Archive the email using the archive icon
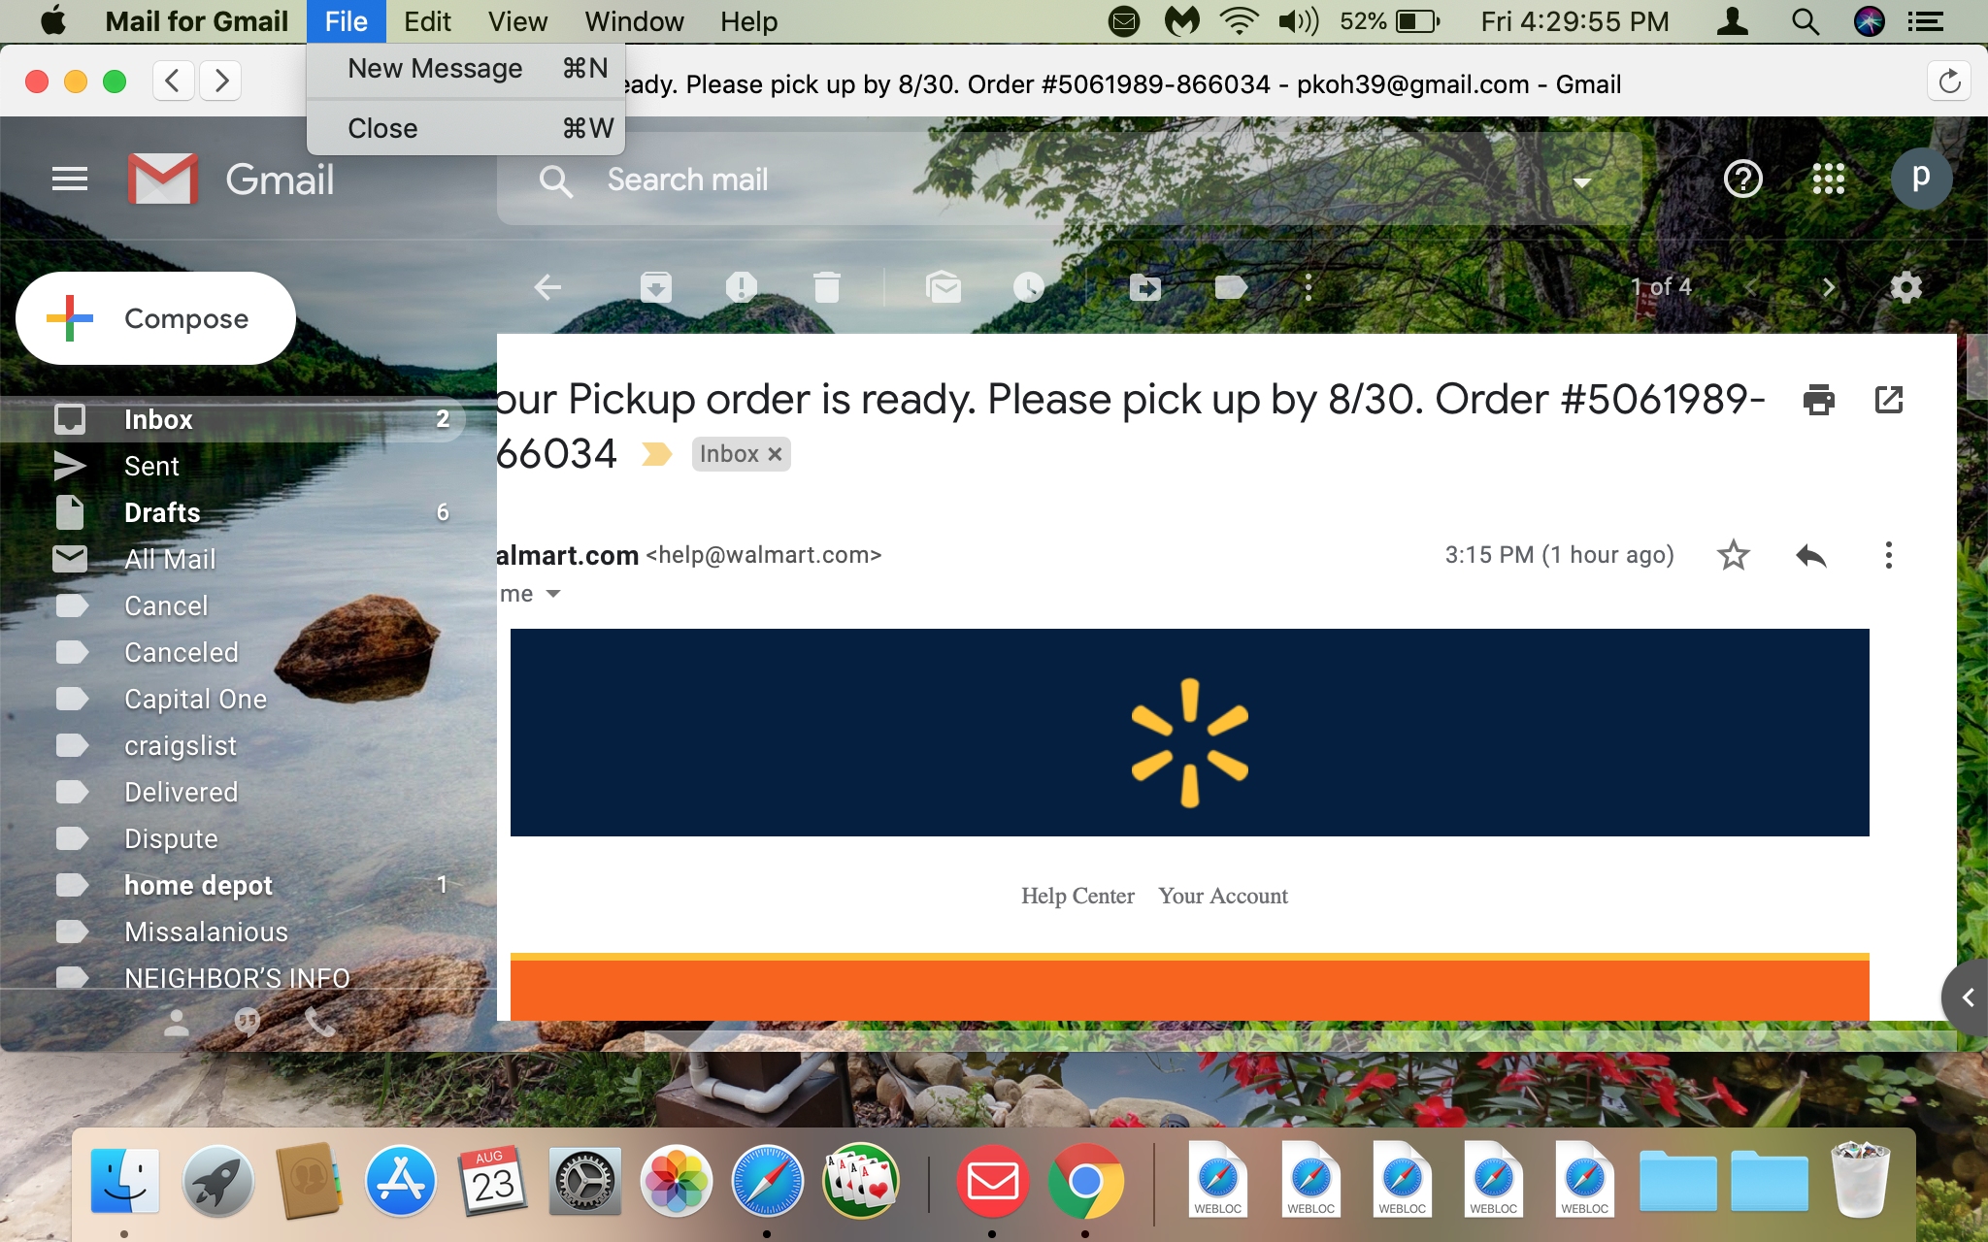 (x=656, y=287)
